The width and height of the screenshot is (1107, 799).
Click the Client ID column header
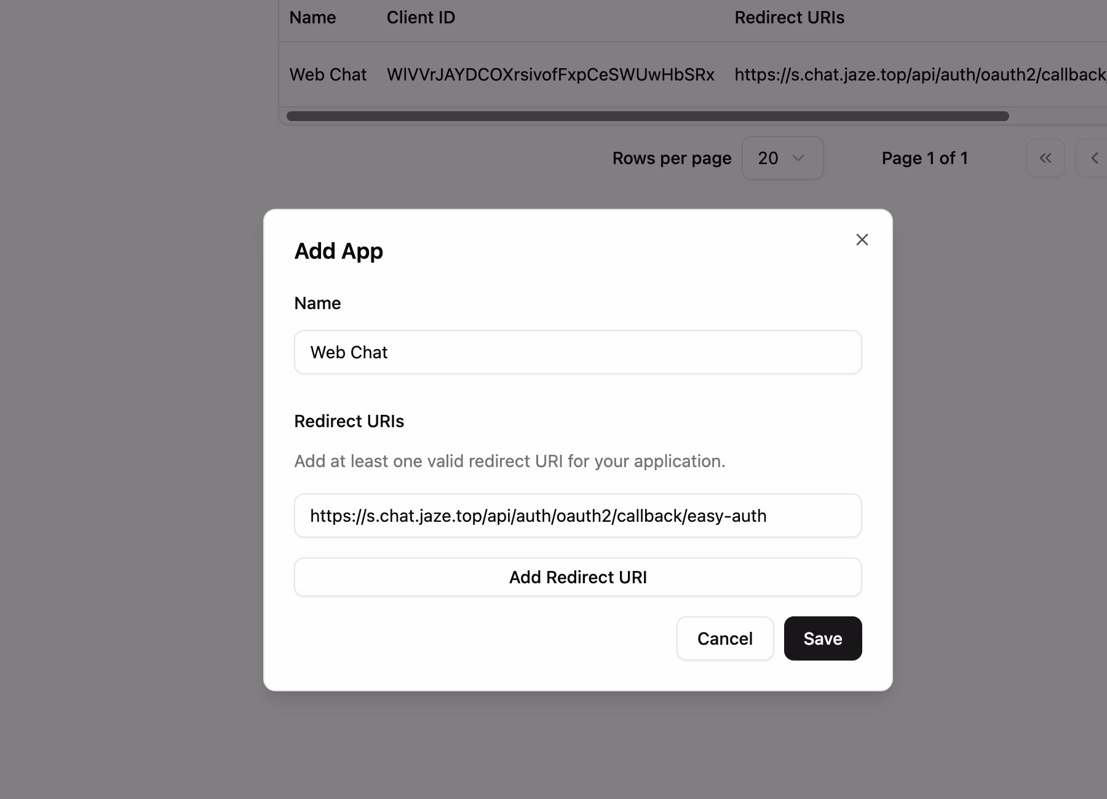pyautogui.click(x=421, y=18)
